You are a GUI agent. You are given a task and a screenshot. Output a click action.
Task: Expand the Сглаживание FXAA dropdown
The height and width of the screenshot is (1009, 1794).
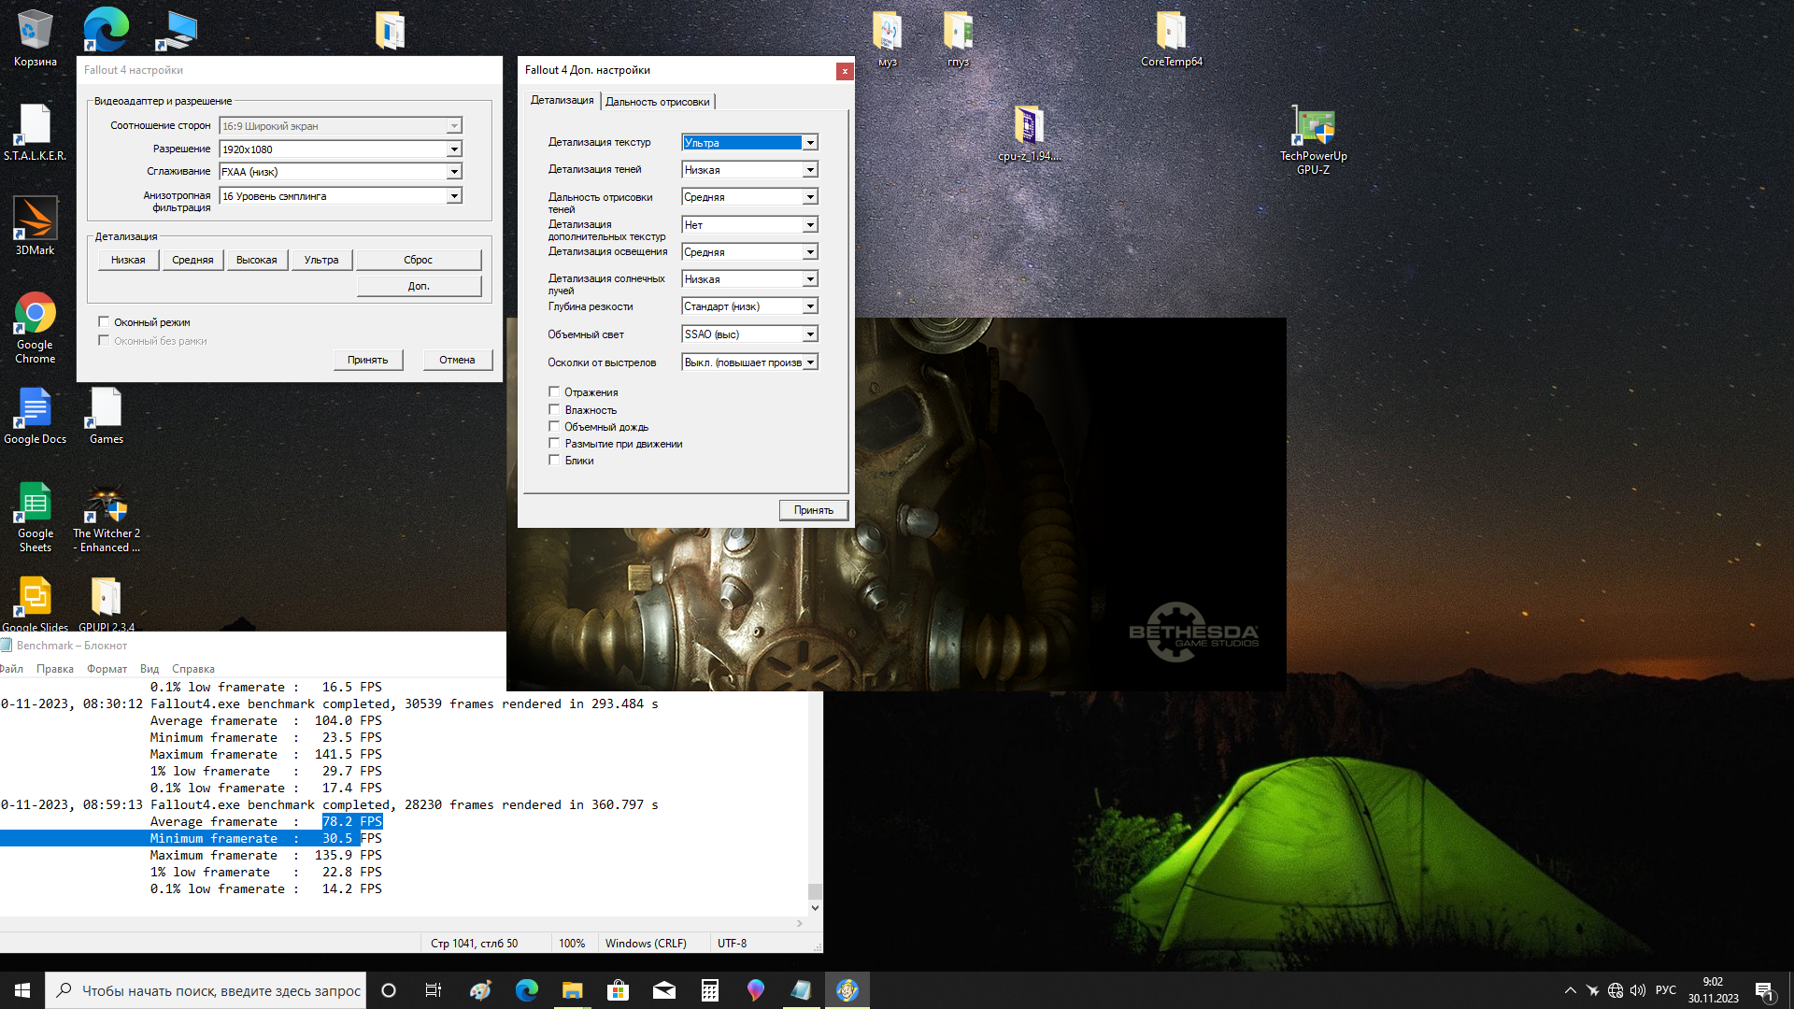454,172
